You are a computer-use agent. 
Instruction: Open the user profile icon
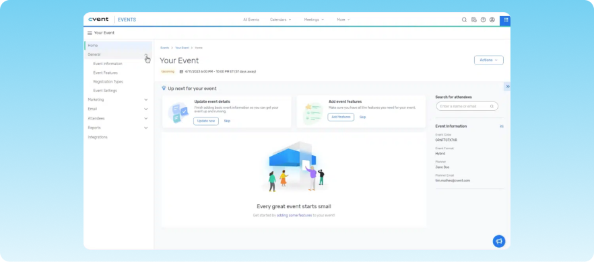(492, 19)
